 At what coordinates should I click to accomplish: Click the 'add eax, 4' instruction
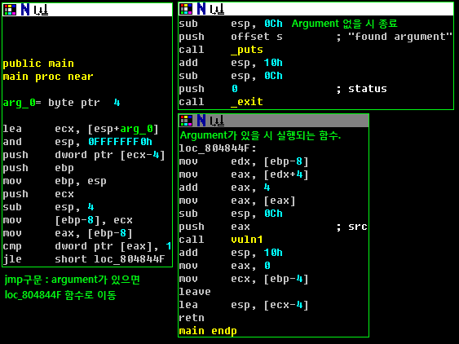(x=224, y=187)
